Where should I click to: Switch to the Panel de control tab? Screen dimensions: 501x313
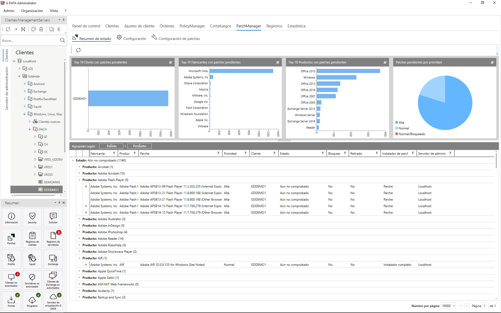[86, 26]
